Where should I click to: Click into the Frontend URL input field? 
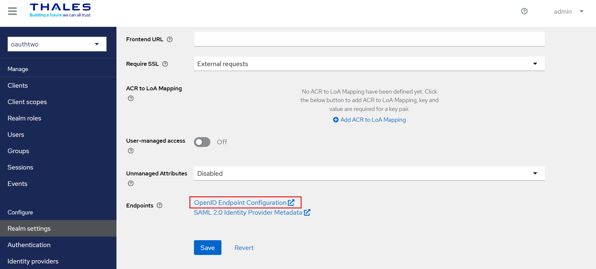(x=369, y=39)
